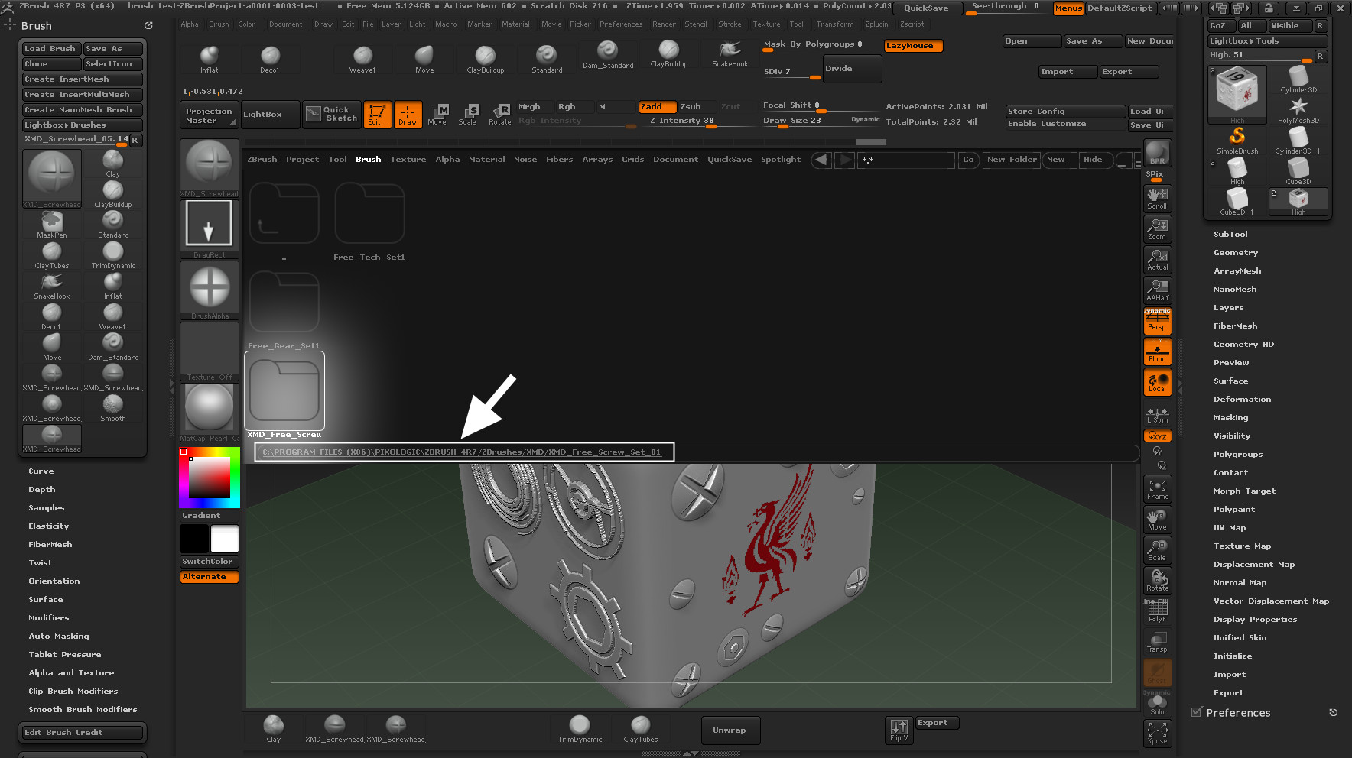
Task: Expand Auto Masking brush section
Action: click(x=59, y=637)
